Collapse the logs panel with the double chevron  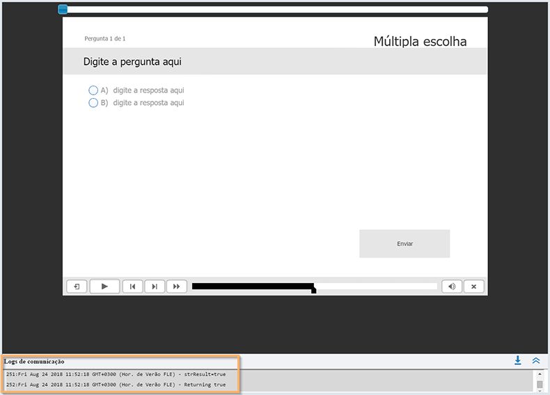pyautogui.click(x=536, y=360)
